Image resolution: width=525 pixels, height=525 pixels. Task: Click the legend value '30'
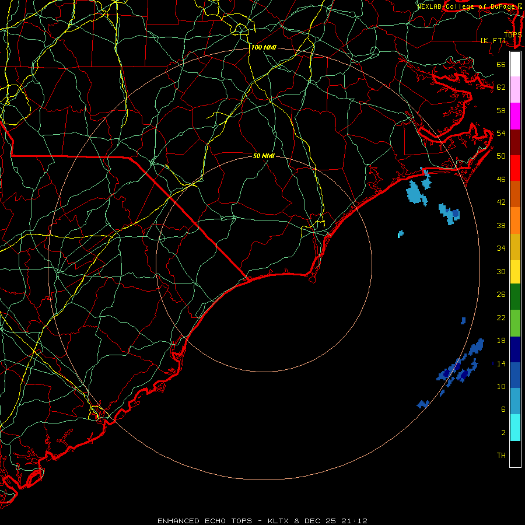pyautogui.click(x=501, y=271)
